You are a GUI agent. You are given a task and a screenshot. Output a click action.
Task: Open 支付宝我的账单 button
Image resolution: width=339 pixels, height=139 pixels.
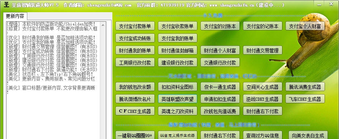pyautogui.click(x=178, y=38)
